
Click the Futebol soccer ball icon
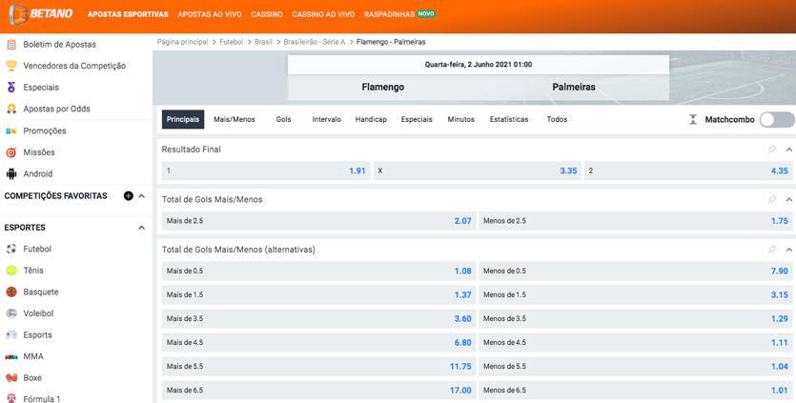point(11,249)
